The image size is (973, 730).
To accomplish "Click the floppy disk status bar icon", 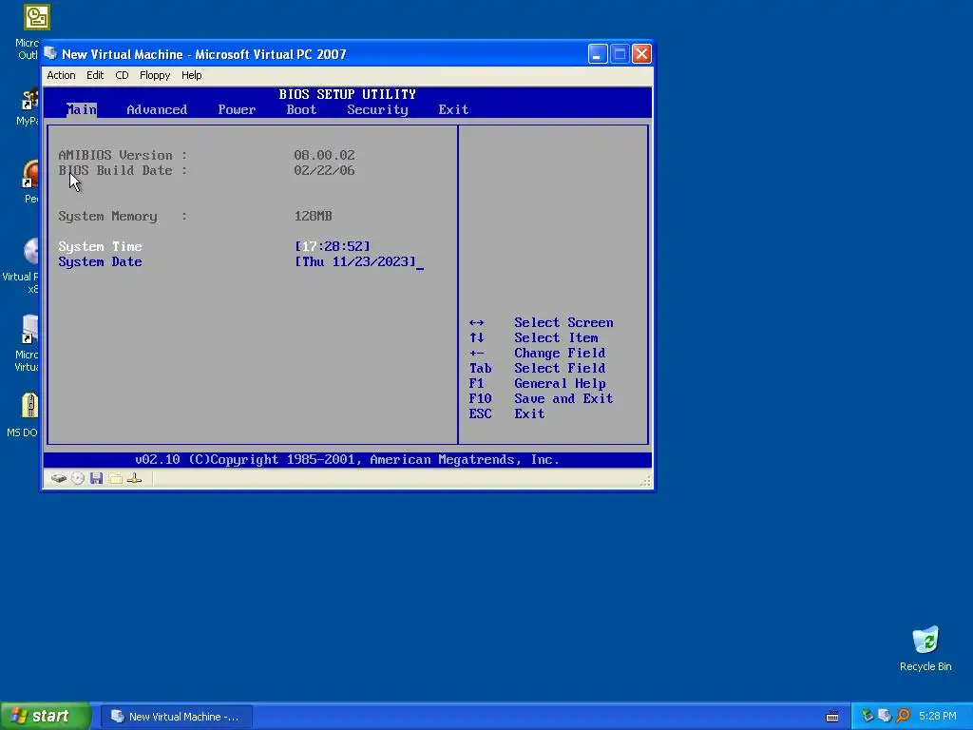I will tap(96, 478).
